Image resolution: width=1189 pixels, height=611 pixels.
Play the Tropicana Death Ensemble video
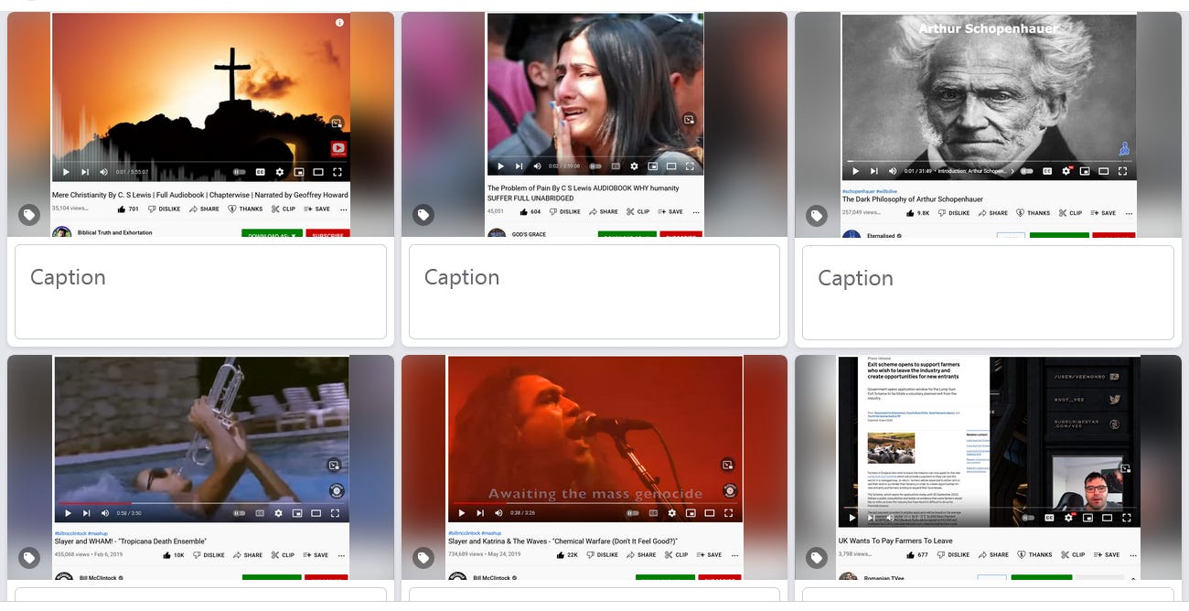point(68,513)
